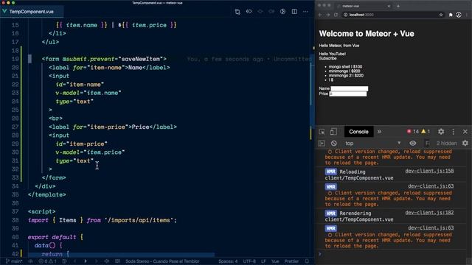Click the Prettier status bar item
472x265 pixels.
pyautogui.click(x=291, y=261)
